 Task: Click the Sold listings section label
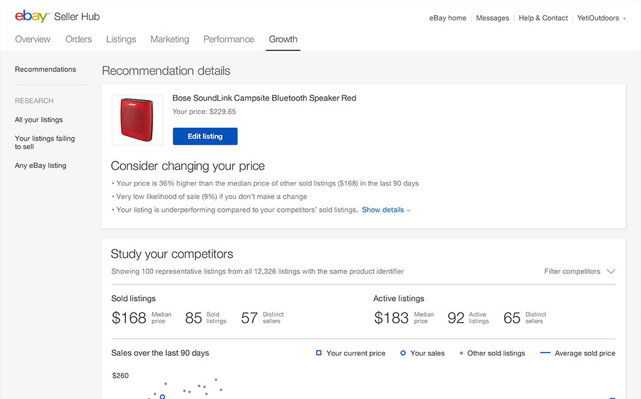(133, 298)
